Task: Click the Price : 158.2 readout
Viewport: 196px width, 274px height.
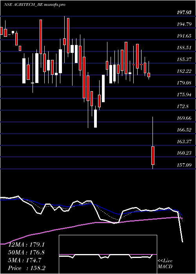Action: pyautogui.click(x=27, y=268)
